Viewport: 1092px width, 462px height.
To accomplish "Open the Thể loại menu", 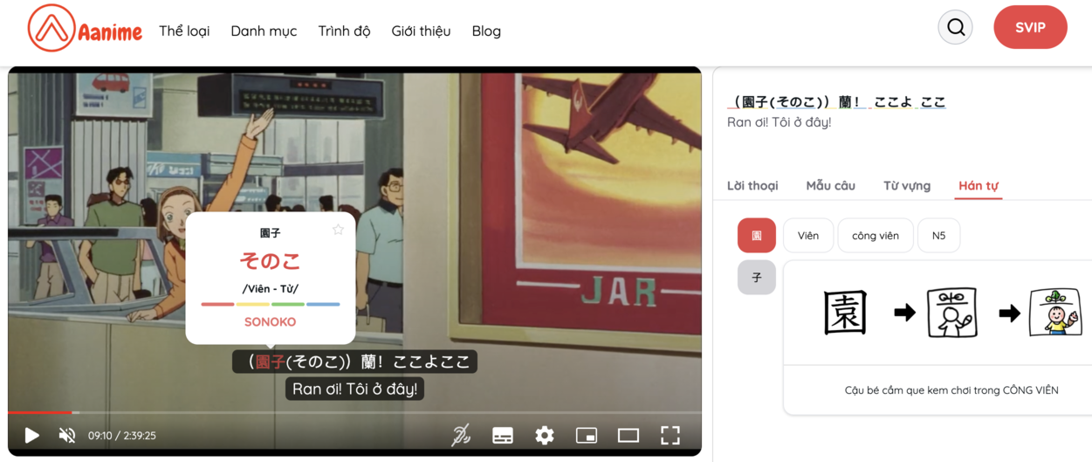I will (184, 31).
